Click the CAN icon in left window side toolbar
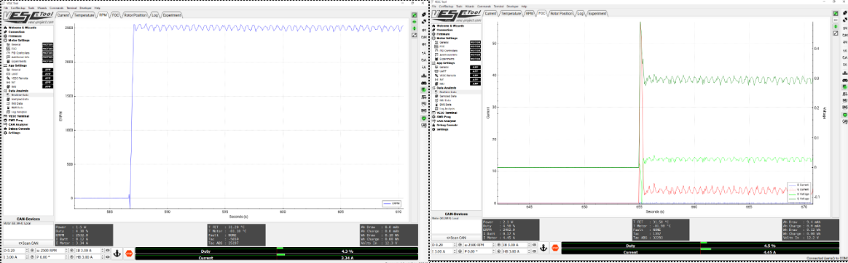 423,125
